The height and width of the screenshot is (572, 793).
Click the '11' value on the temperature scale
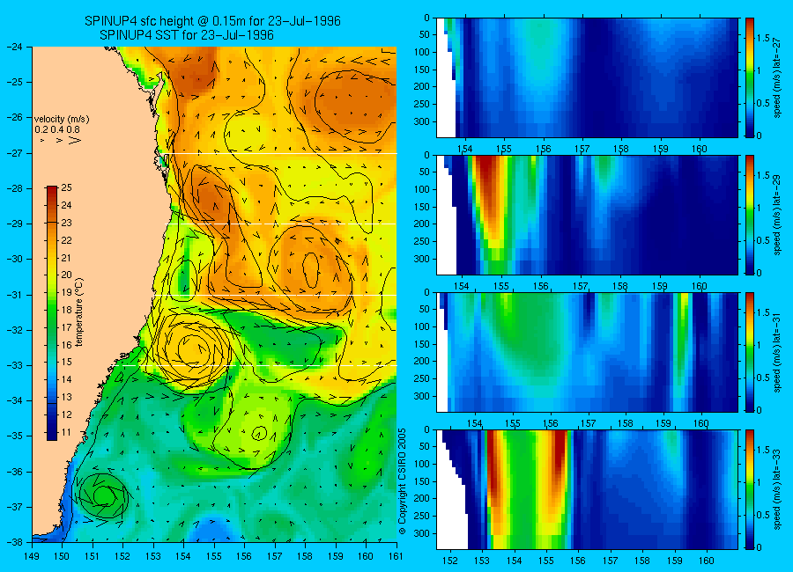pos(66,432)
